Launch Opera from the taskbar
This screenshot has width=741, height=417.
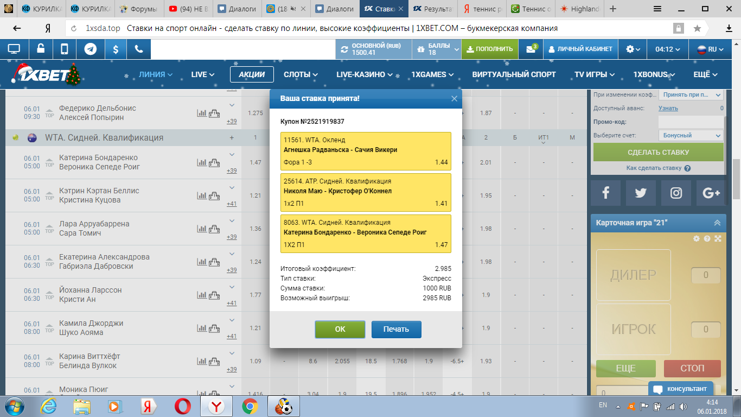tap(182, 406)
